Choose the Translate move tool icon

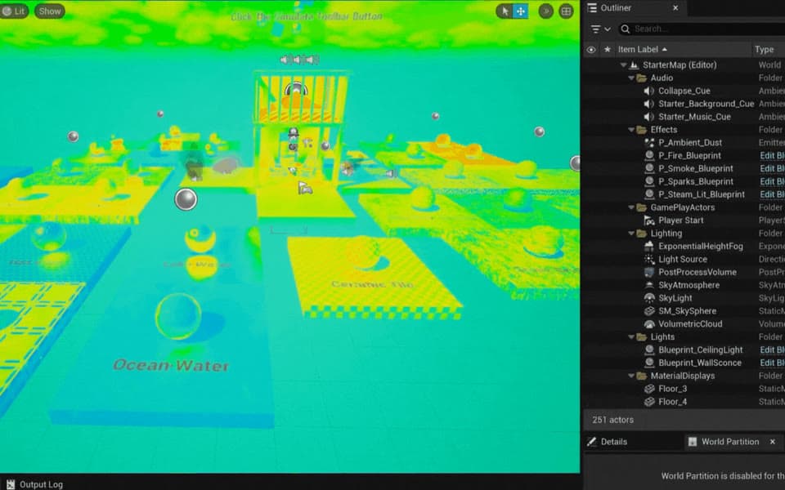pyautogui.click(x=521, y=11)
